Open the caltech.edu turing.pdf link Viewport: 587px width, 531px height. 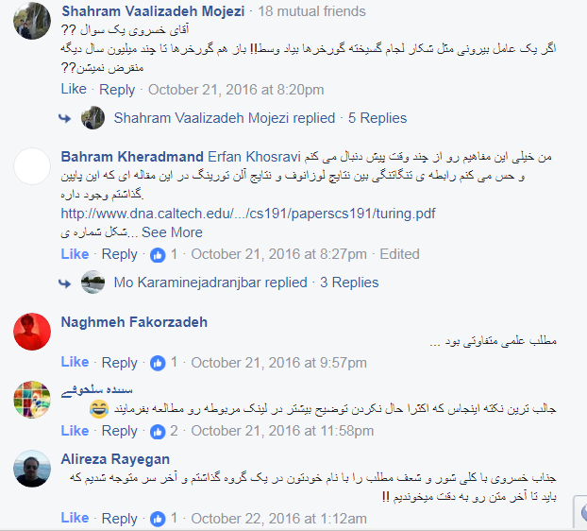[248, 214]
